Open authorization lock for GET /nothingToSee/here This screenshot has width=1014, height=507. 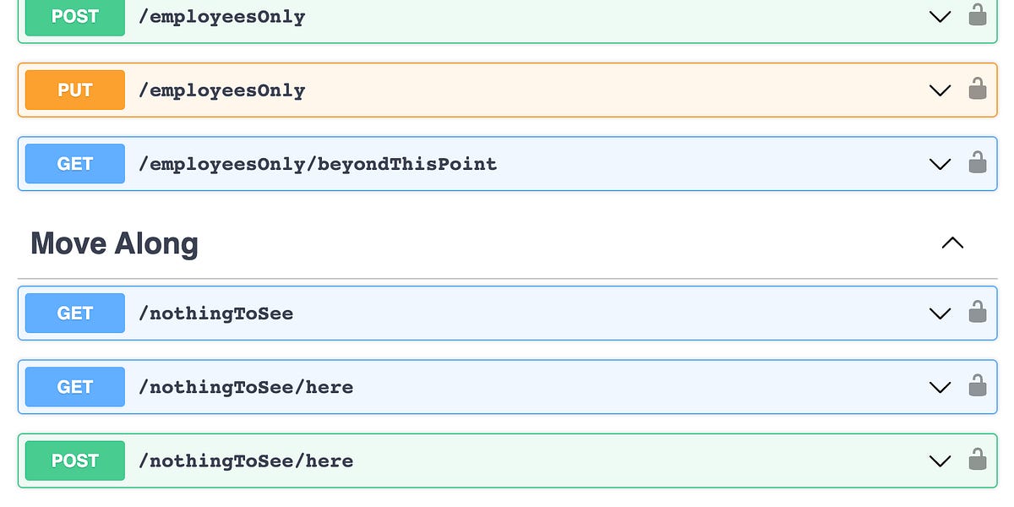977,387
